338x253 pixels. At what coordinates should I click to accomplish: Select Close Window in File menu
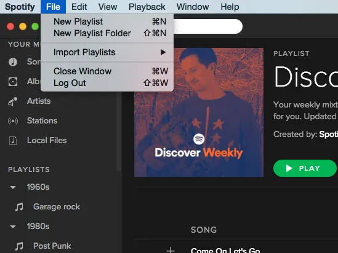click(x=107, y=71)
